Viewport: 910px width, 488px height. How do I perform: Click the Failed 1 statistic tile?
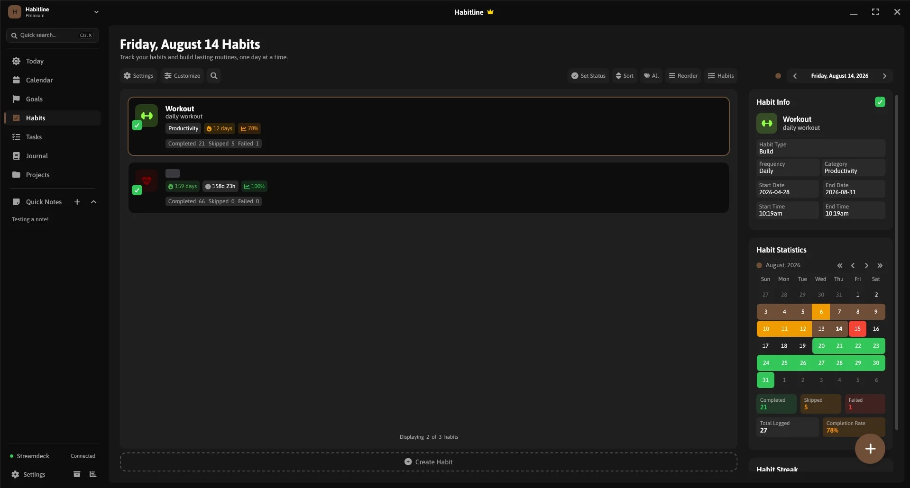point(865,404)
